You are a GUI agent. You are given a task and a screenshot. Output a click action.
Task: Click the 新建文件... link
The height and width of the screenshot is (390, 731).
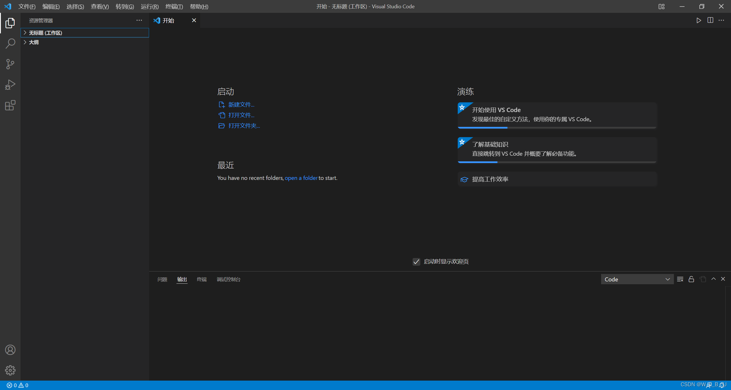click(x=241, y=105)
